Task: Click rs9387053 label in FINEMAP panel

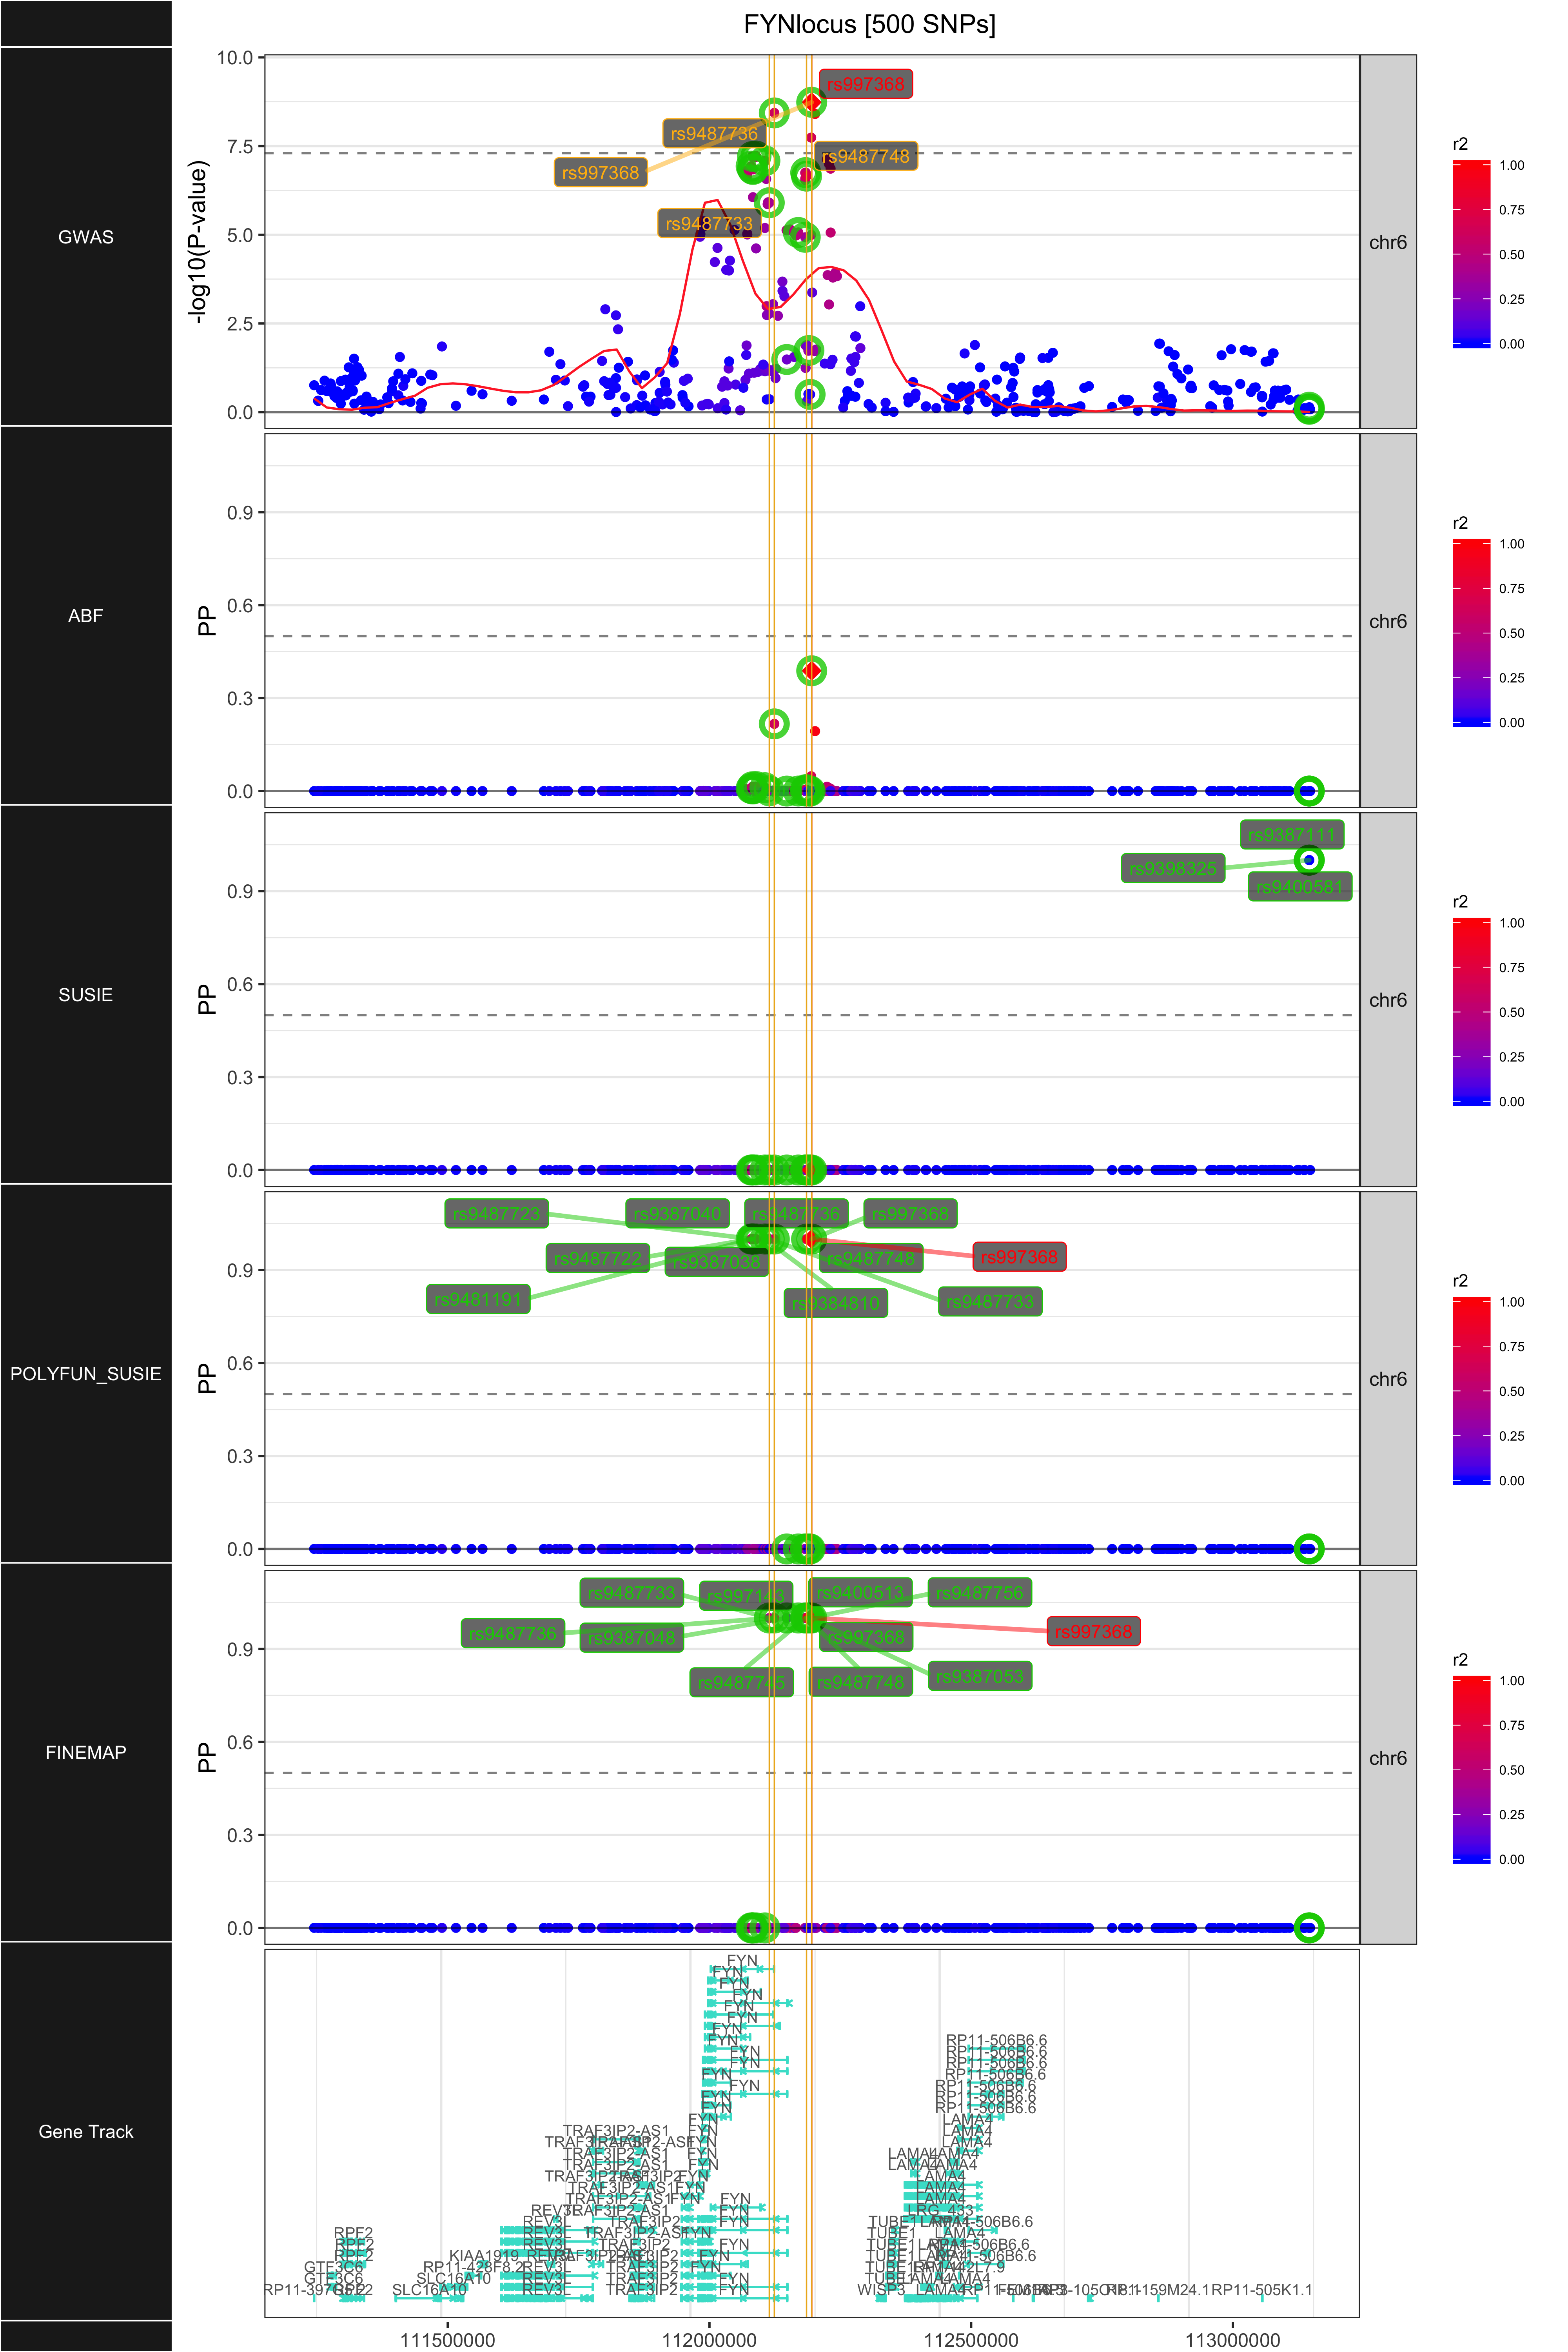Action: pos(980,1676)
